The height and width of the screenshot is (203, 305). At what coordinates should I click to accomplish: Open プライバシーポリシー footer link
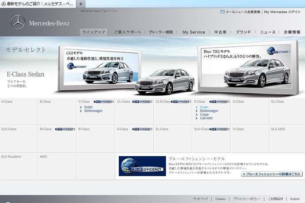click(x=247, y=199)
